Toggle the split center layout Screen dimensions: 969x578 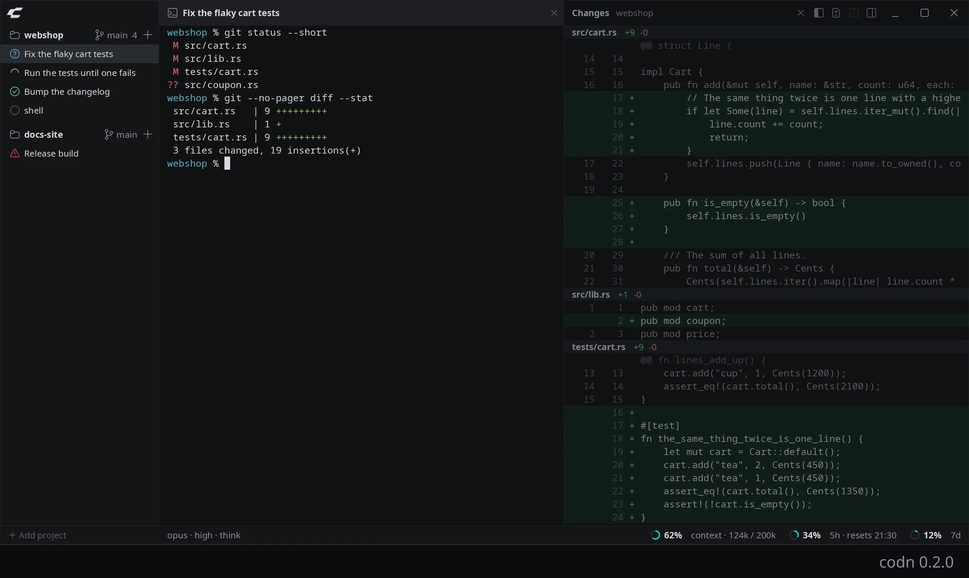854,13
